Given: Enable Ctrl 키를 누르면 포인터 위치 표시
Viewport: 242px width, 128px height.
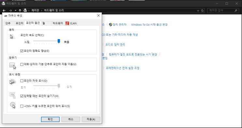Looking at the screenshot, I should (x=22, y=106).
